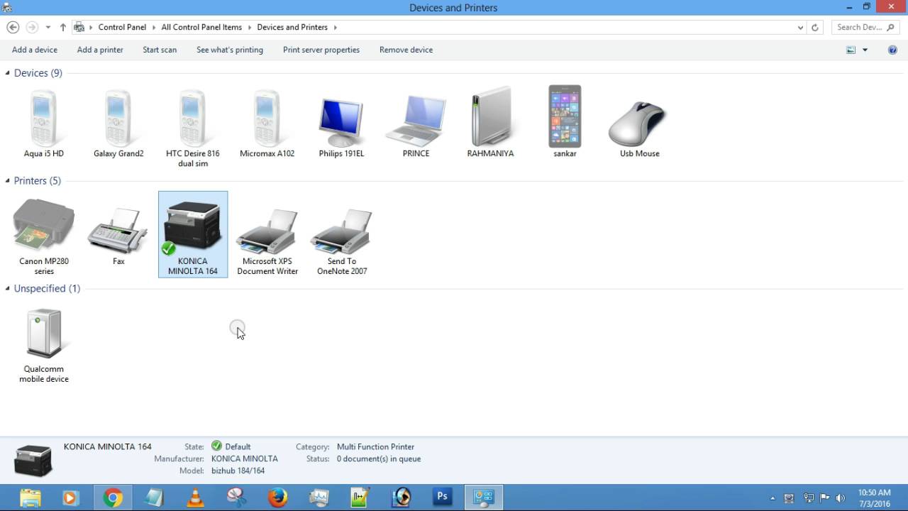Expand arrow after All Control Panel Items
The width and height of the screenshot is (908, 511).
(249, 27)
